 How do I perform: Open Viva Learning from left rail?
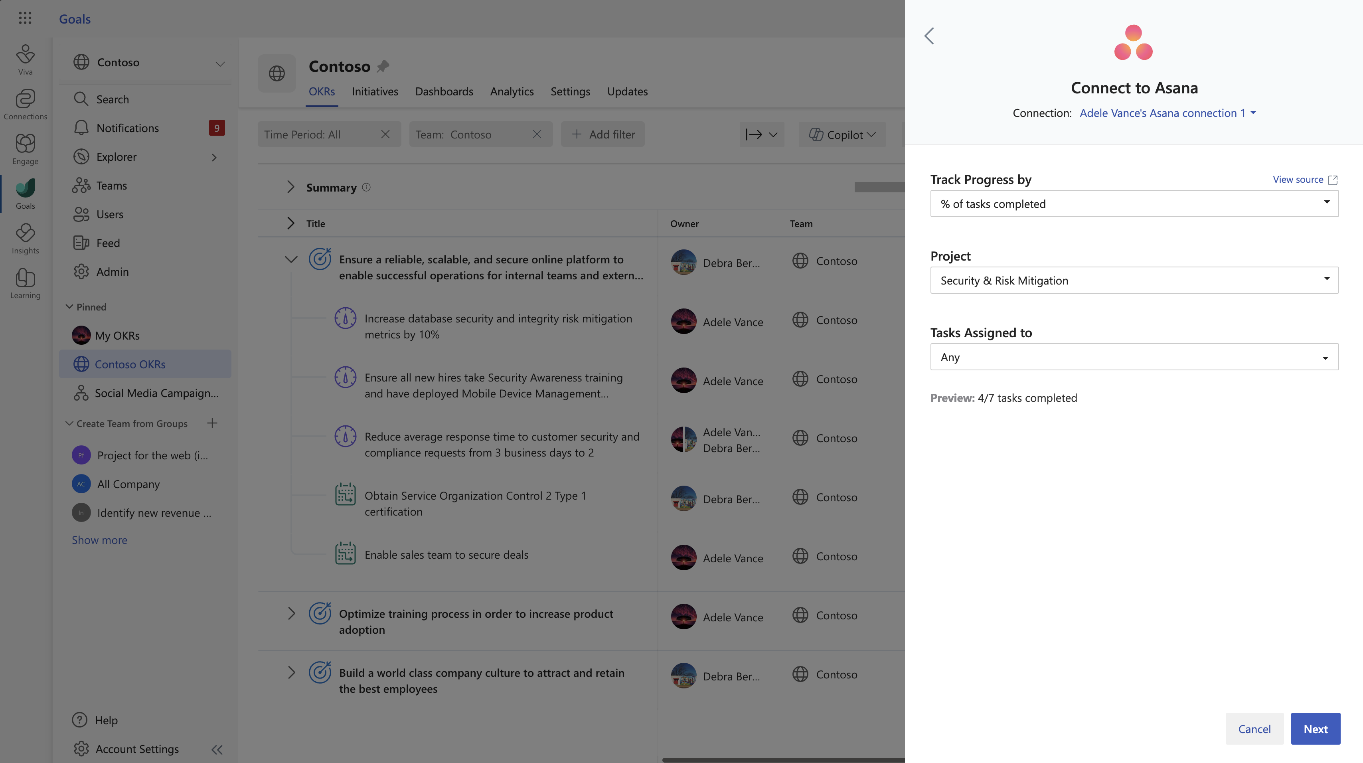(25, 283)
